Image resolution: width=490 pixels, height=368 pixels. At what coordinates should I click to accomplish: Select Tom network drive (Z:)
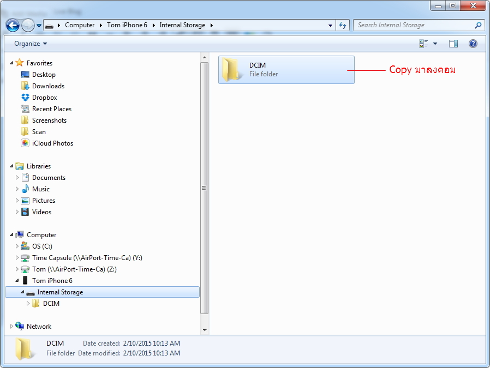74,269
